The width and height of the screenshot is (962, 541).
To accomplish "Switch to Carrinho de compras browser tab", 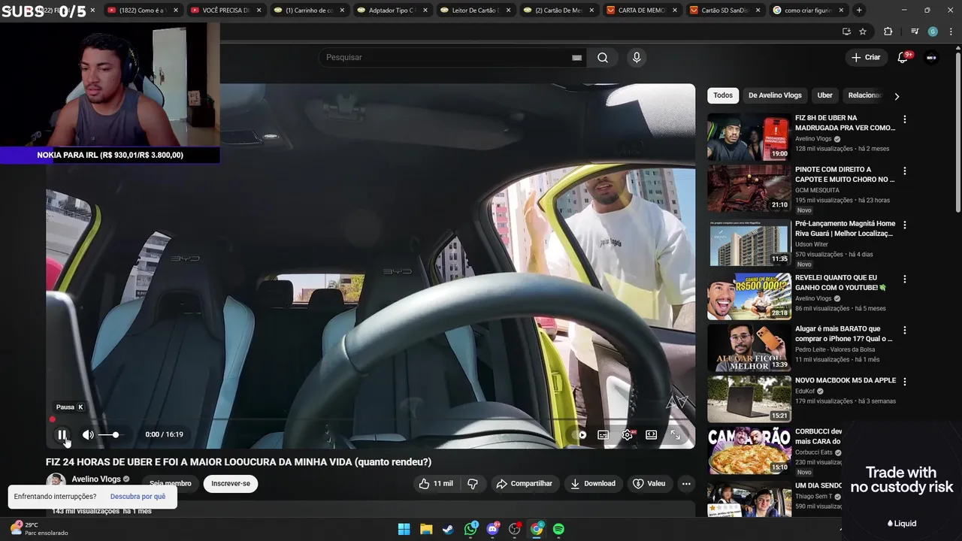I will [308, 11].
